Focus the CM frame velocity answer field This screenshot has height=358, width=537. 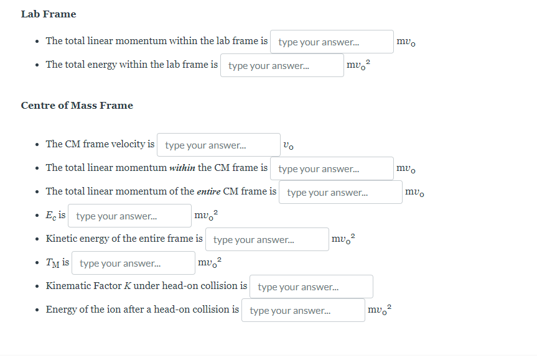tap(218, 145)
